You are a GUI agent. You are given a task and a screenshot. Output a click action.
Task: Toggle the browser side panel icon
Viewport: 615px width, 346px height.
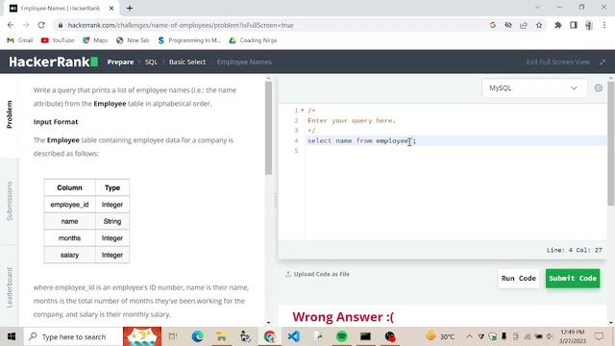(574, 25)
